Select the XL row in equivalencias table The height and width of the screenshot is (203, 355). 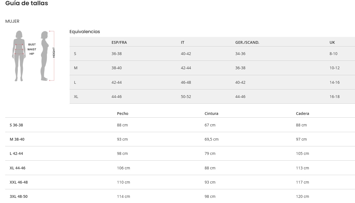(x=76, y=97)
